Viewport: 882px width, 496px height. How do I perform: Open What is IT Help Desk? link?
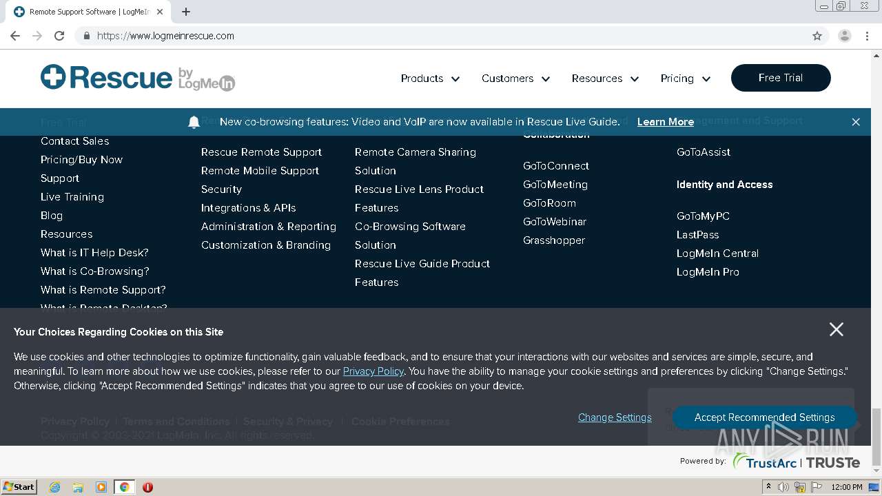pos(94,253)
